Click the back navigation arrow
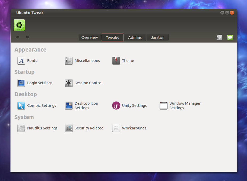This screenshot has width=247, height=181. point(17,37)
